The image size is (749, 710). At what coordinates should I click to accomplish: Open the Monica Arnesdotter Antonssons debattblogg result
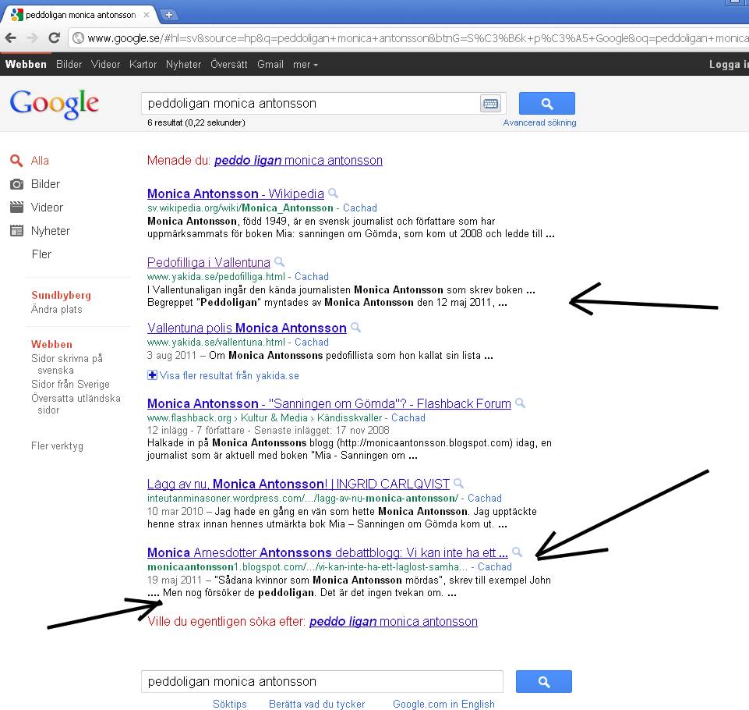327,552
